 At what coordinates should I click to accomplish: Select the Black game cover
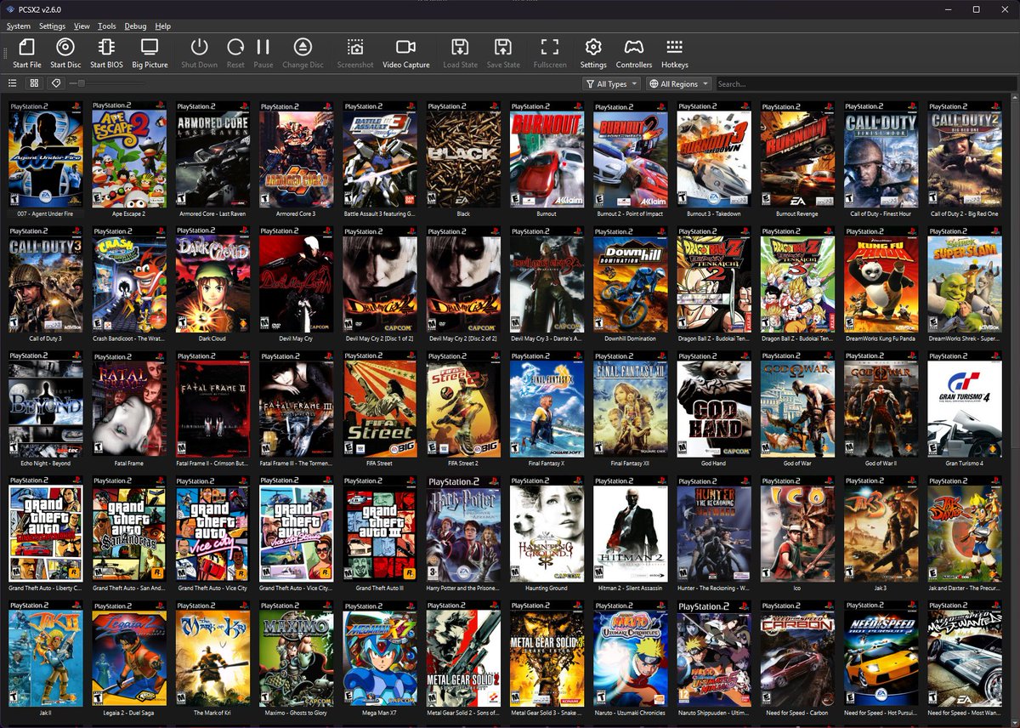[463, 154]
